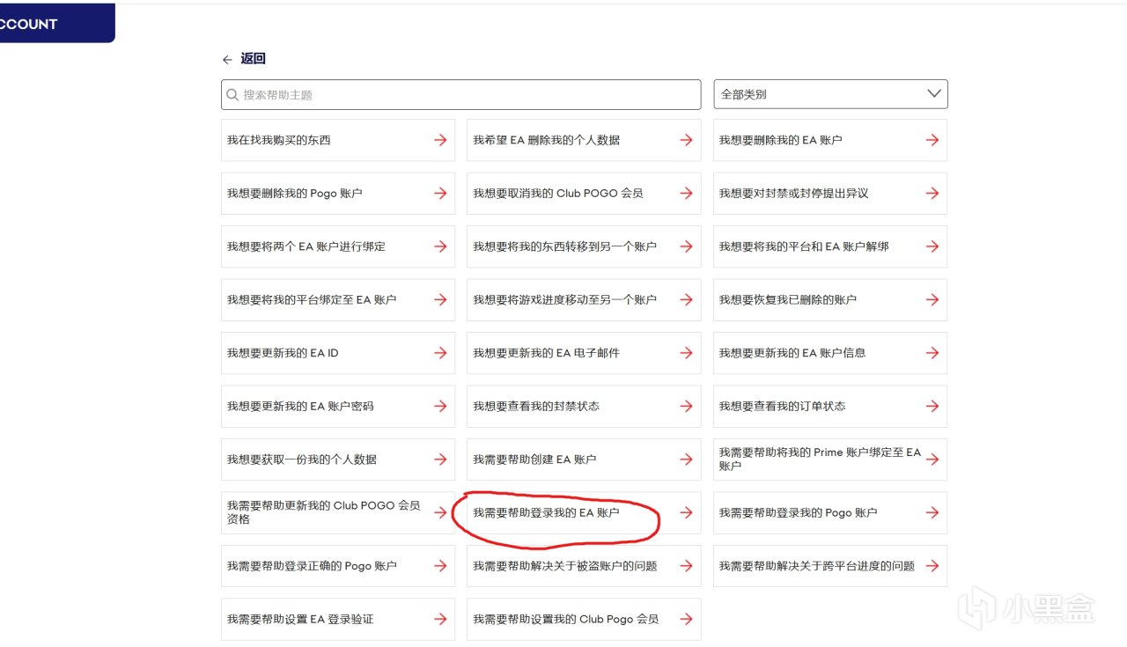Screen dimensions: 1127x647
Task: Click arrow beside 我想要将我的平台绑定至 EA 账户
Action: [440, 300]
